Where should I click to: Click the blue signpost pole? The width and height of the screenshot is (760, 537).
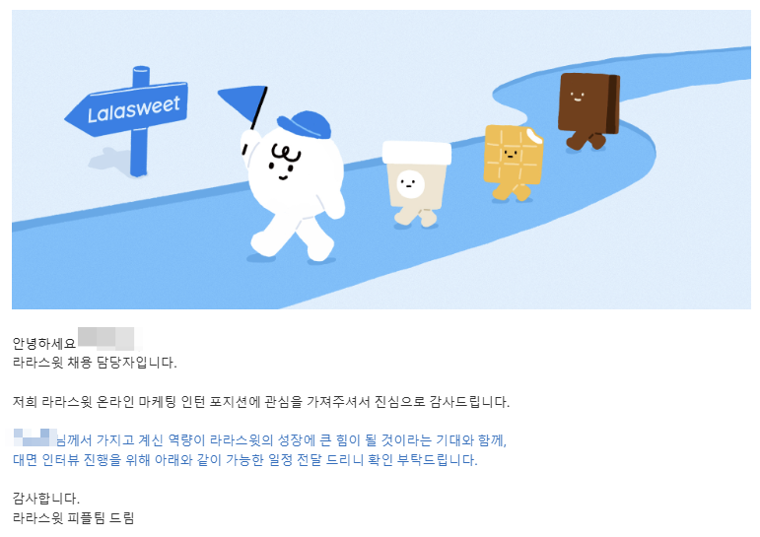coord(140,121)
